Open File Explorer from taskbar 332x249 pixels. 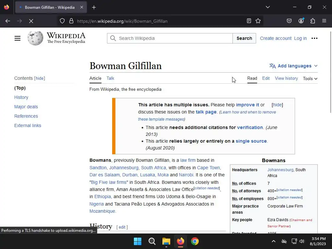(x=166, y=241)
